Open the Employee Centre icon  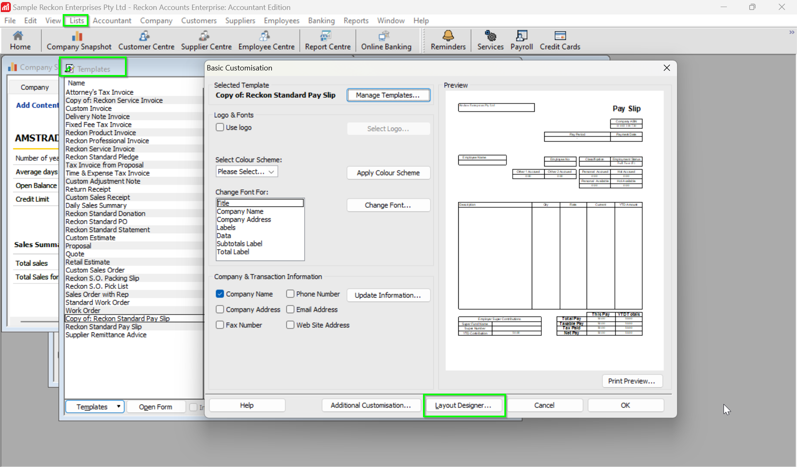point(266,41)
